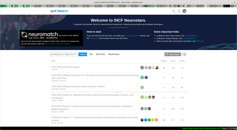Click reply count '15' in conference support row
237x130 pixels.
click(164, 68)
